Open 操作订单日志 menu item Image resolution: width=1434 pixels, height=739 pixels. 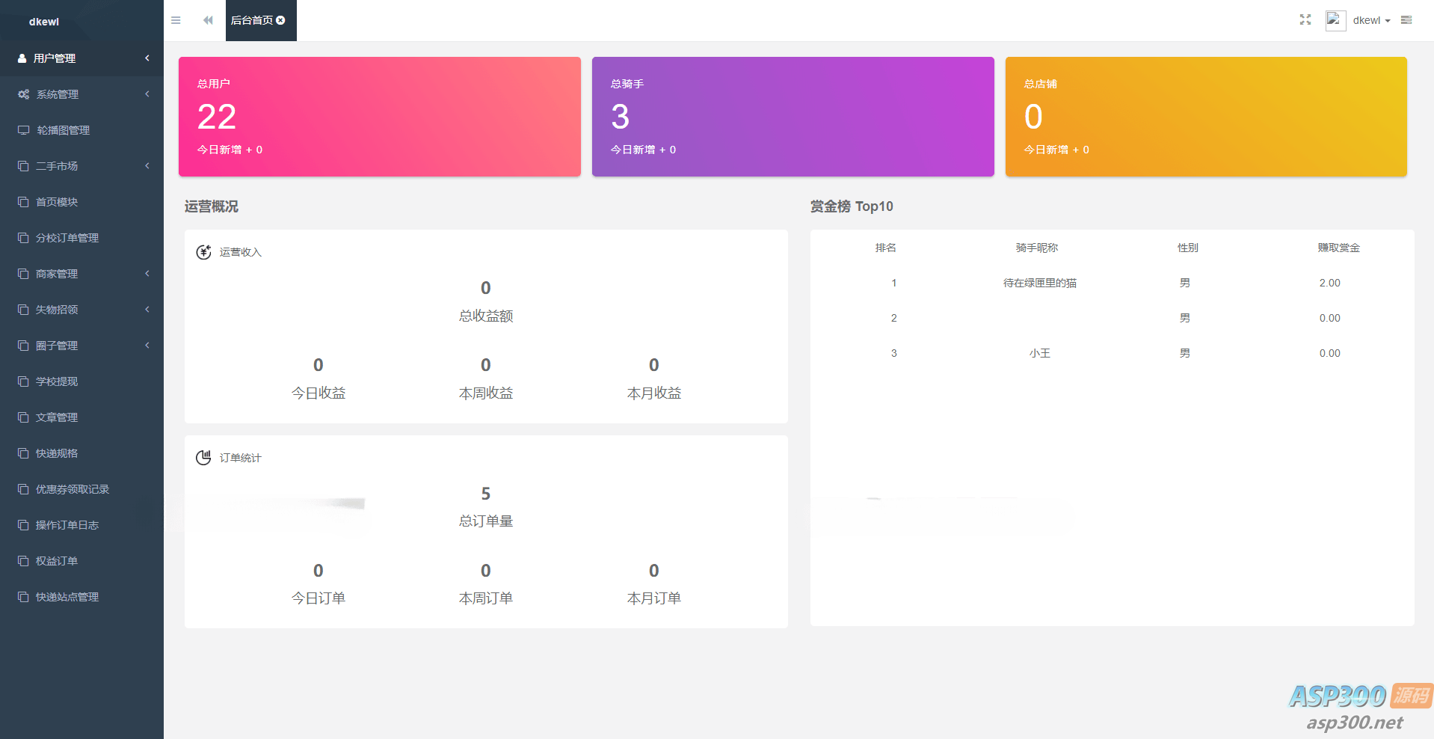point(81,525)
